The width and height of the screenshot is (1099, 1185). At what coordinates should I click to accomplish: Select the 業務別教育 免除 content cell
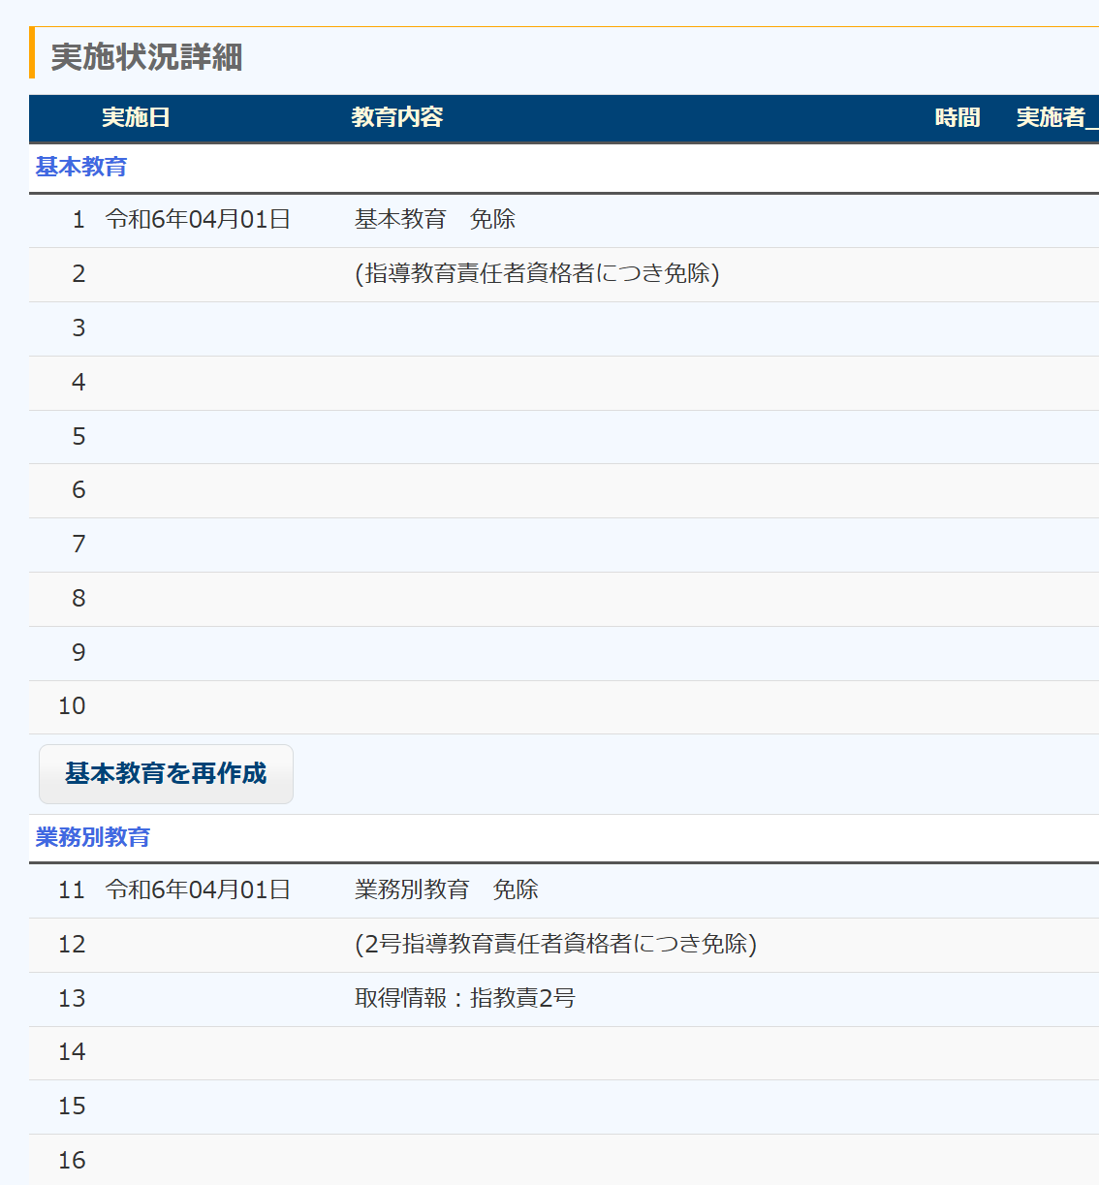tap(446, 890)
